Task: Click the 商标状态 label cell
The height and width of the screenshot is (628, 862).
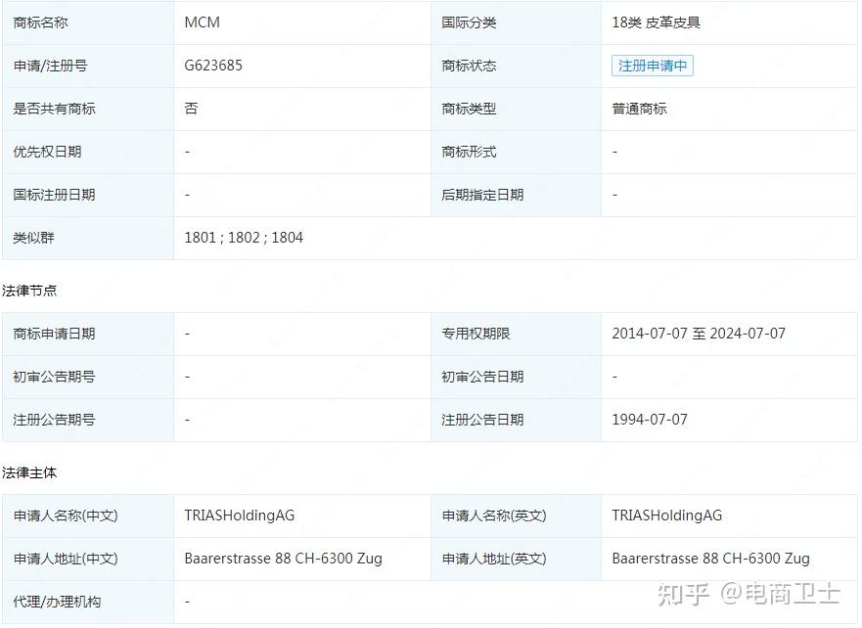Action: [516, 66]
